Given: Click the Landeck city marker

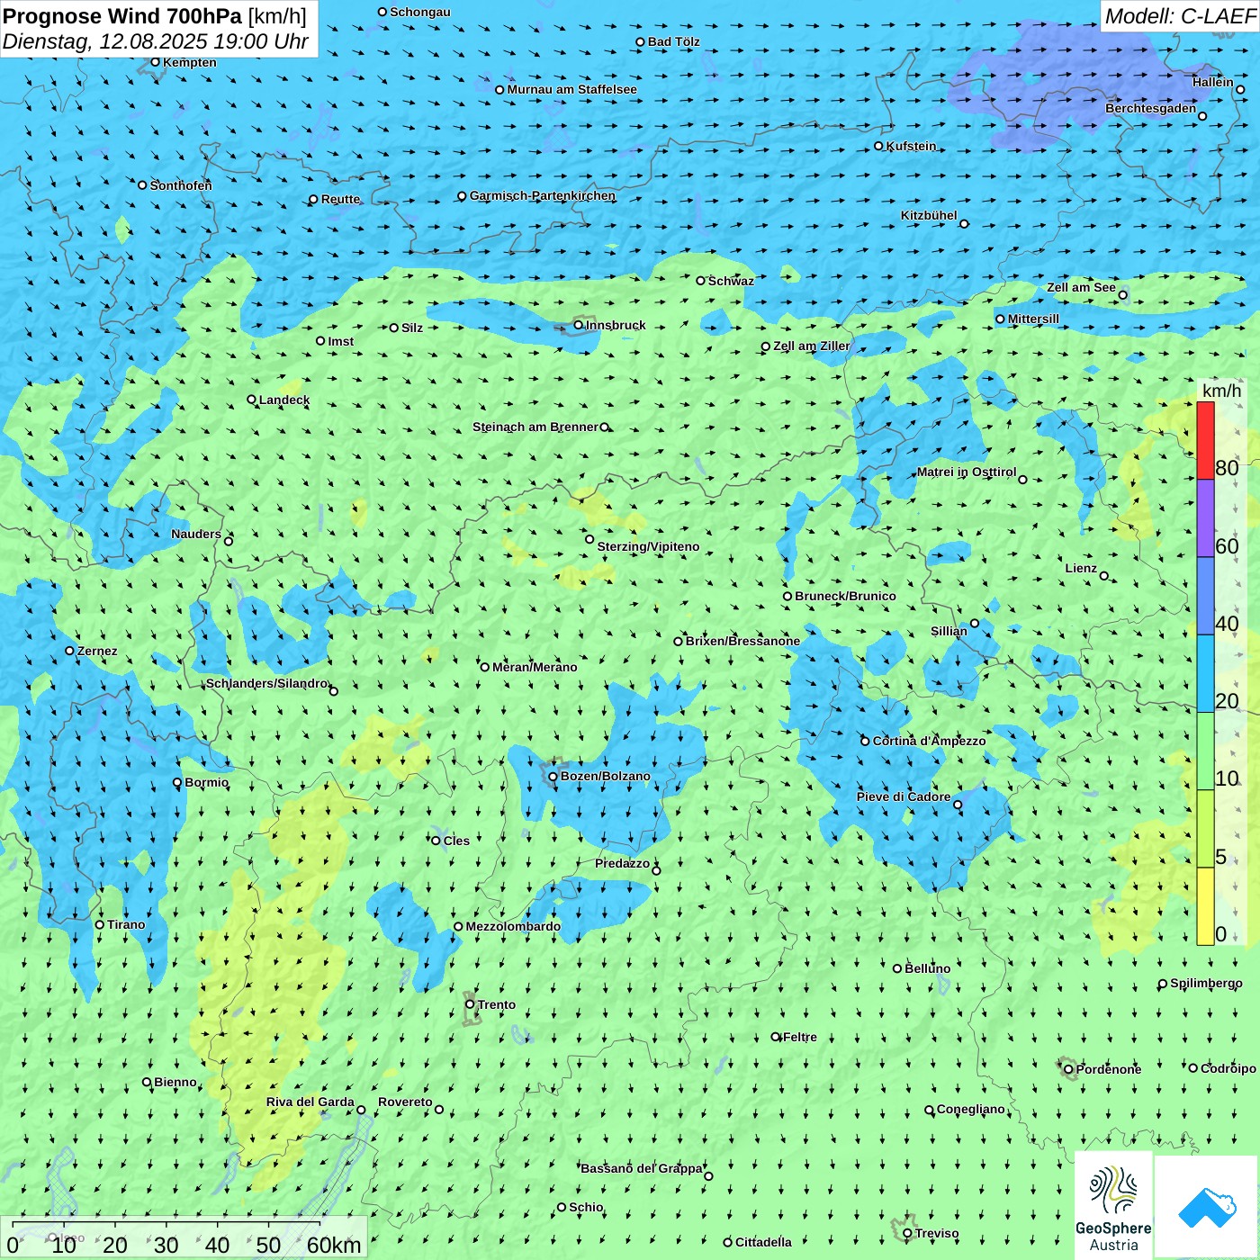Looking at the screenshot, I should click(x=252, y=400).
